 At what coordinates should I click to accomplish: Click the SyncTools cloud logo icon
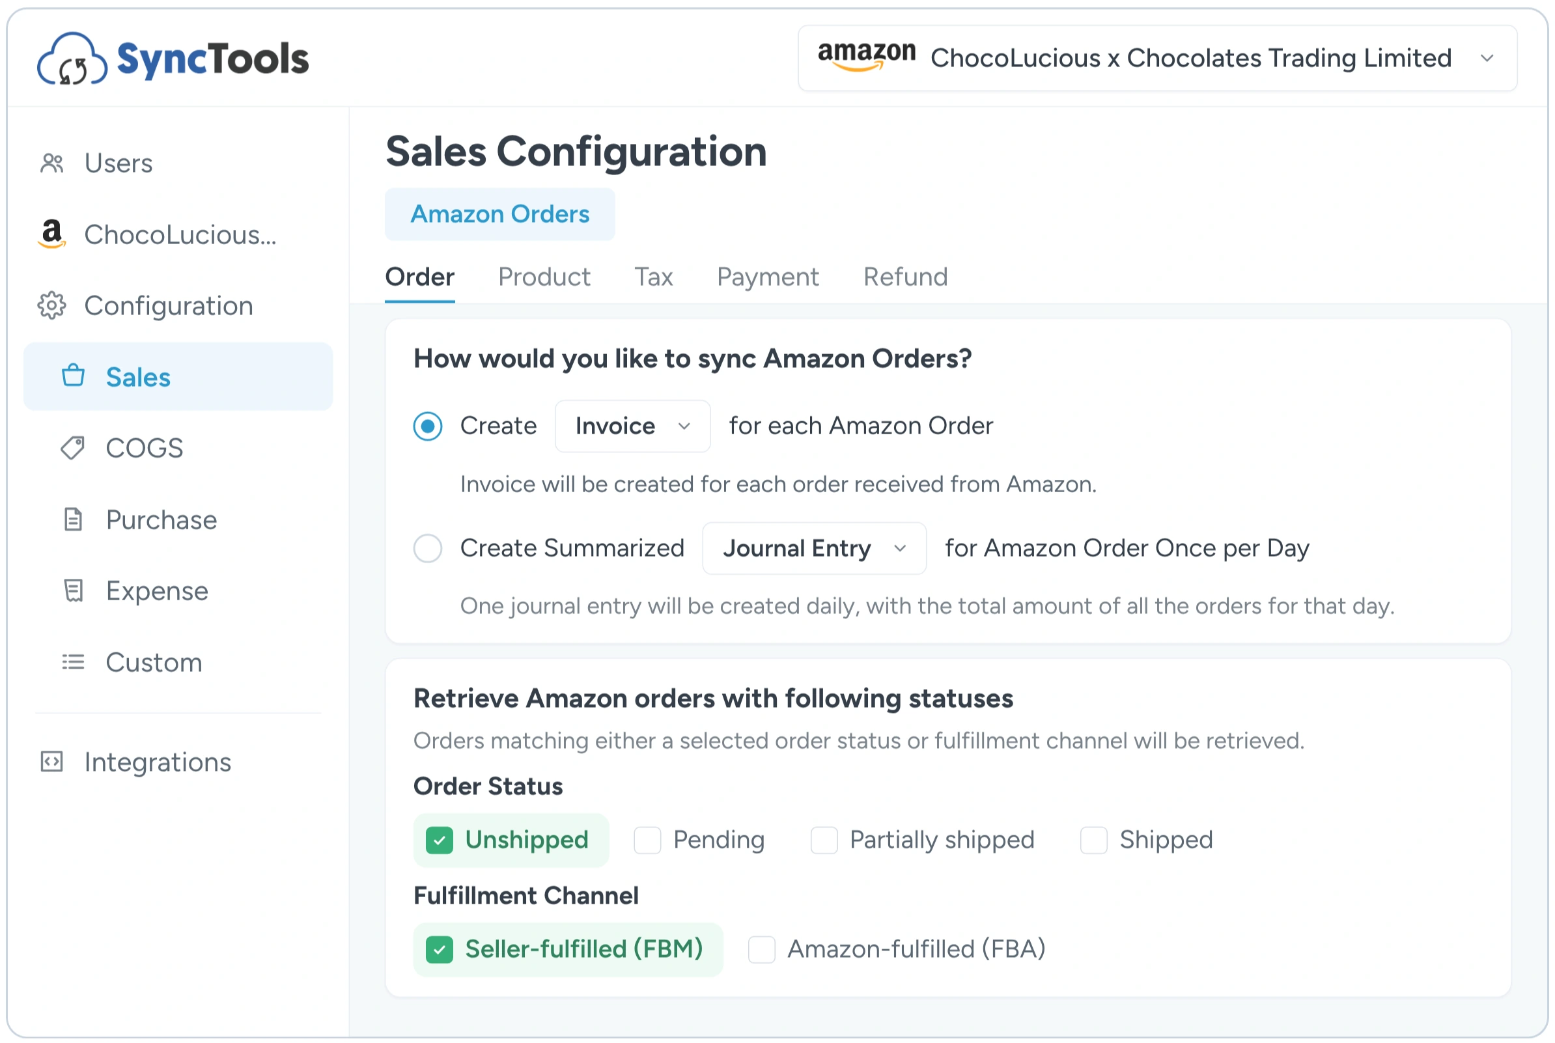(x=72, y=59)
